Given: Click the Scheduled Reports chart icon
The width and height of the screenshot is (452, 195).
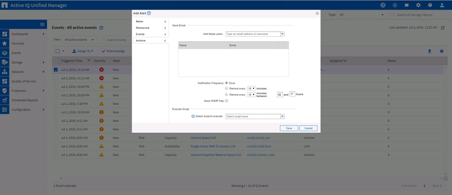Looking at the screenshot, I should coord(5,100).
